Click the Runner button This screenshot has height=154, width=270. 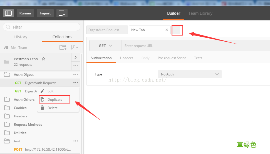point(25,13)
